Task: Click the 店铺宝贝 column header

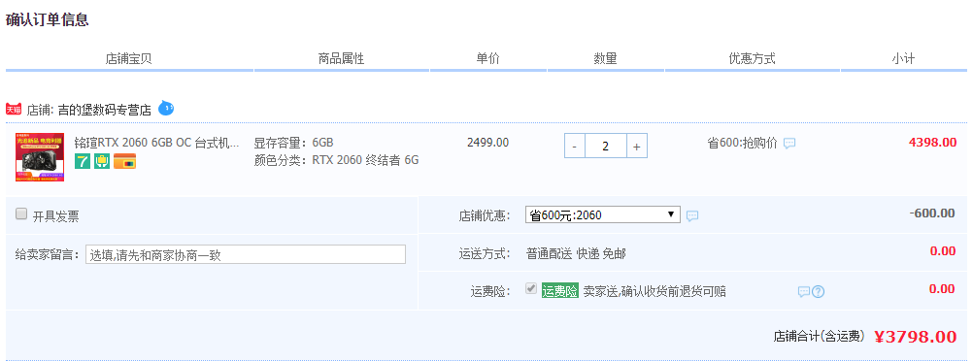Action: coord(129,59)
